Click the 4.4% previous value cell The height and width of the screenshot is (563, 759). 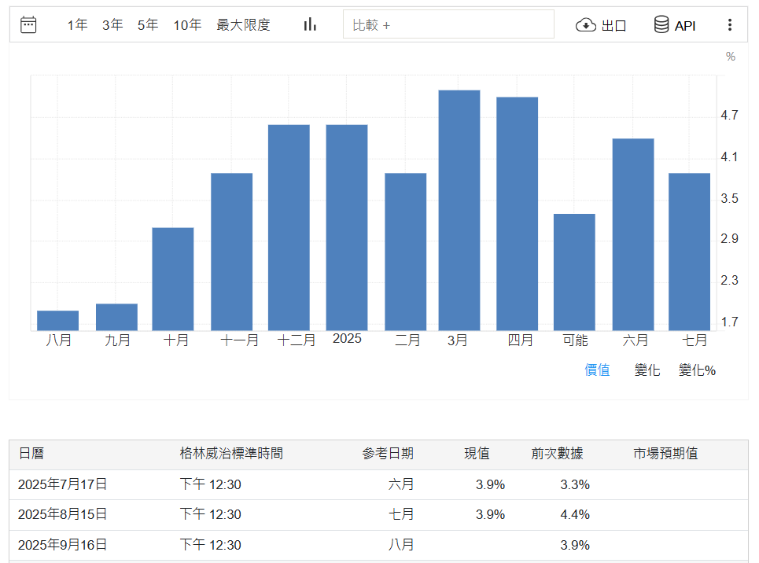tap(575, 514)
